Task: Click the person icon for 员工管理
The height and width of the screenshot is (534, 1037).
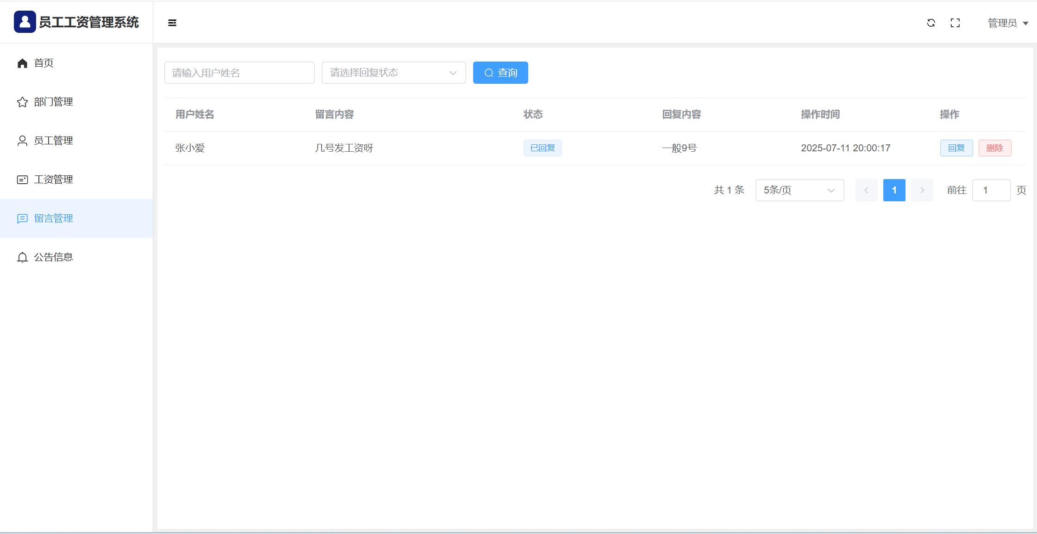Action: 22,141
